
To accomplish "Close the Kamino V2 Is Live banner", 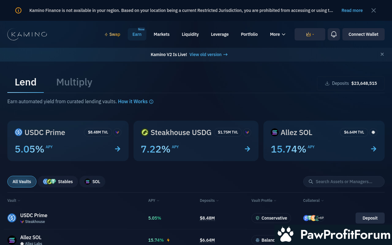I will (x=382, y=54).
